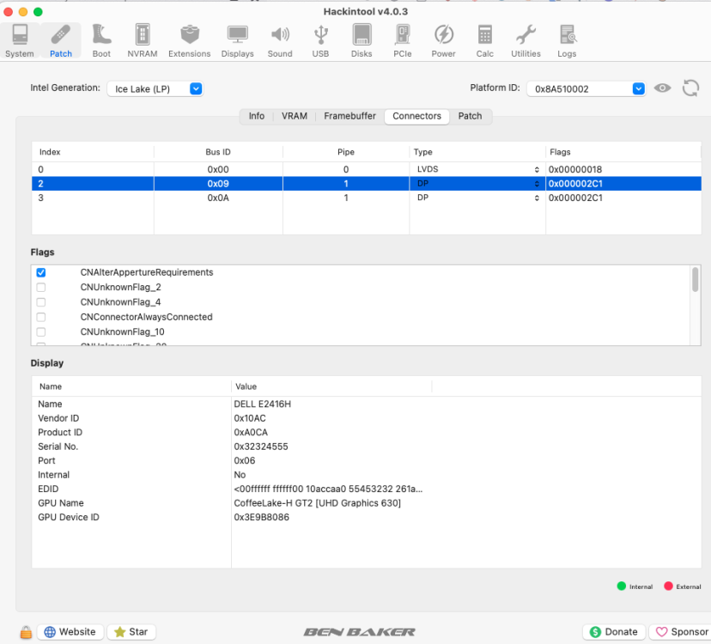Open the Displays section
The width and height of the screenshot is (711, 644).
pos(238,41)
